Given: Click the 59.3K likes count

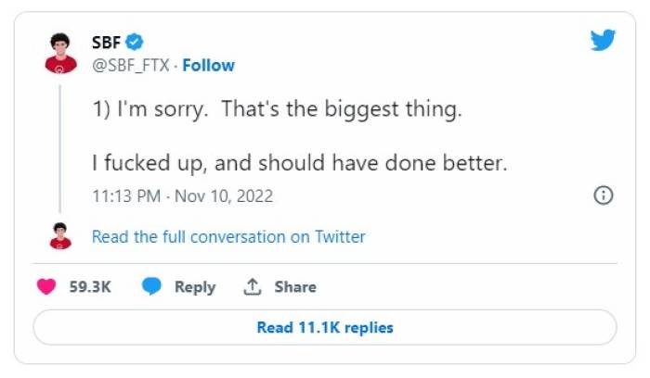Looking at the screenshot, I should [x=90, y=287].
